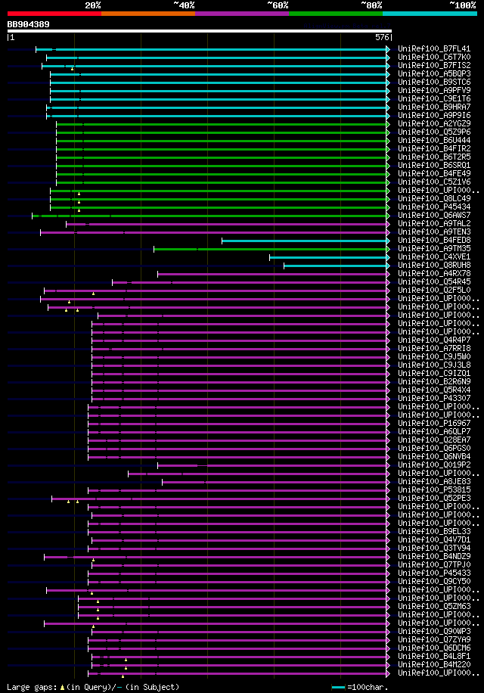Screen dimensions: 484x693
Task: Click the white query sequence bar 1-576
Action: pyautogui.click(x=199, y=31)
